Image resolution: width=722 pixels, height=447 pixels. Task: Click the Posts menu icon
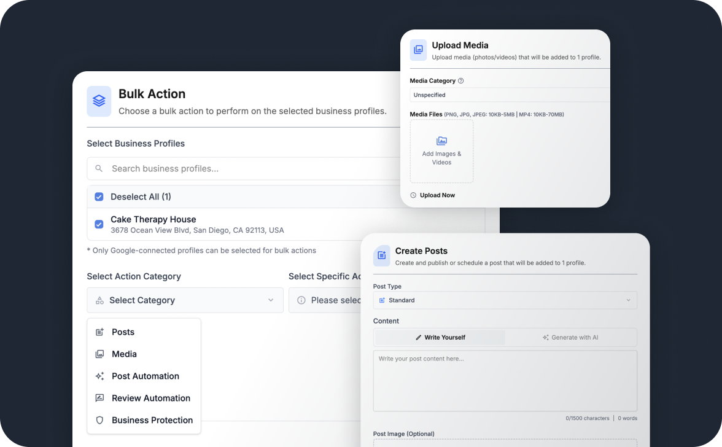(99, 332)
